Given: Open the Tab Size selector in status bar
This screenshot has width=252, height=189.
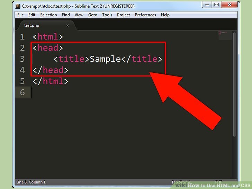Looking at the screenshot, I should (181, 182).
